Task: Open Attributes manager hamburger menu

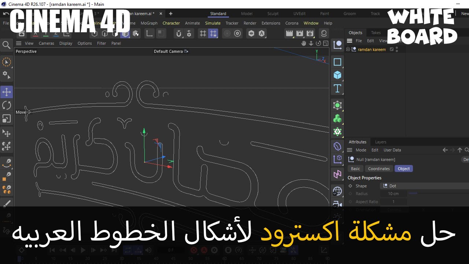Action: tap(350, 150)
